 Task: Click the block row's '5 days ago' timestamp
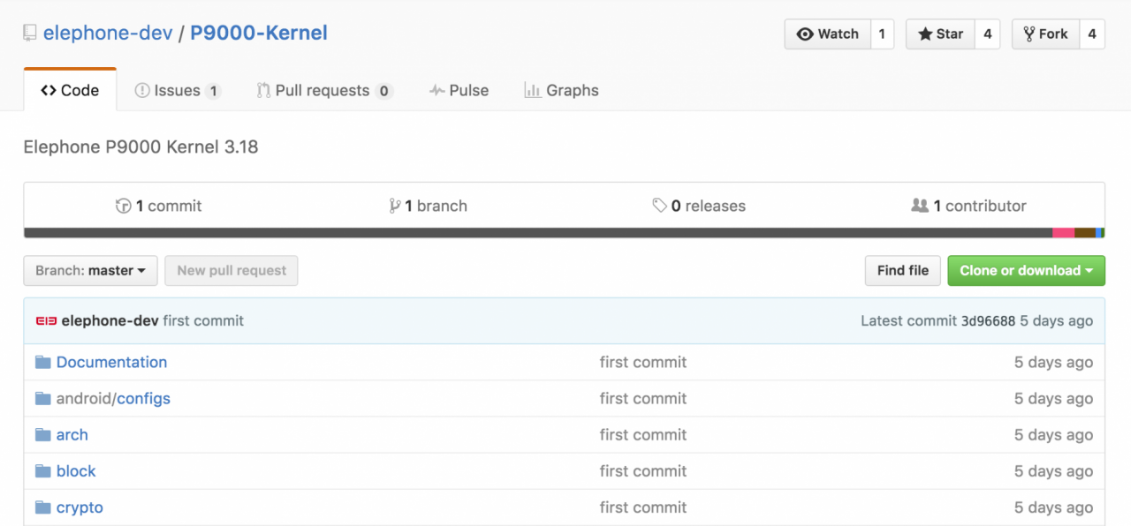pyautogui.click(x=1053, y=471)
